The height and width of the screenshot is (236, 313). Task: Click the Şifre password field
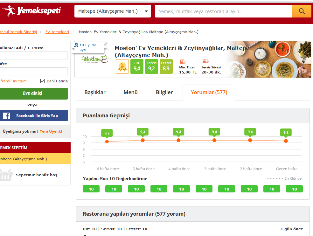point(33,72)
